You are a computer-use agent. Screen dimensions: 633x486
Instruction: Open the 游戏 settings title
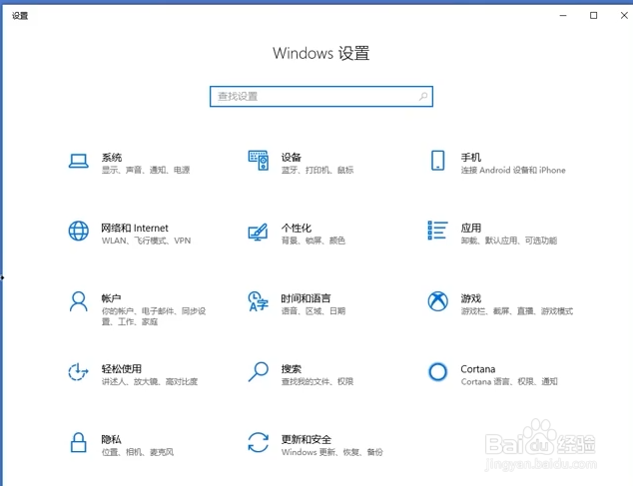470,298
